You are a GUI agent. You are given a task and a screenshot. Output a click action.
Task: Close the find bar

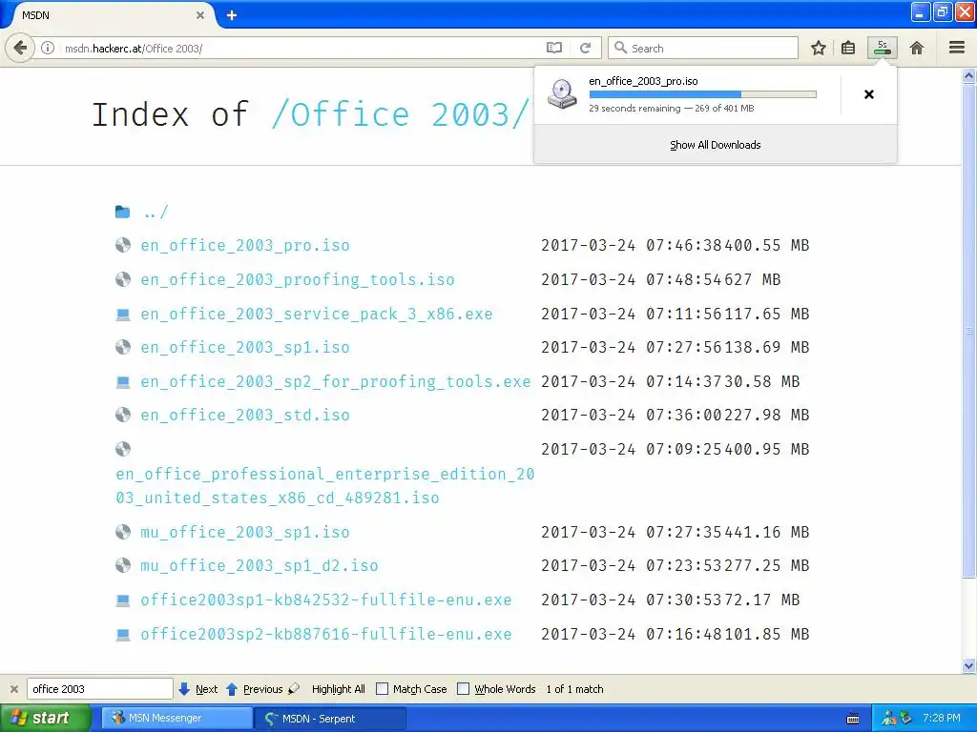[x=13, y=689]
